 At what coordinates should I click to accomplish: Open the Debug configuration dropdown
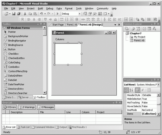pyautogui.click(x=79, y=14)
